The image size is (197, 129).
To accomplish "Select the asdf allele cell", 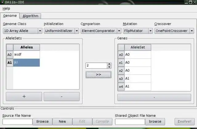I will tap(26, 54).
